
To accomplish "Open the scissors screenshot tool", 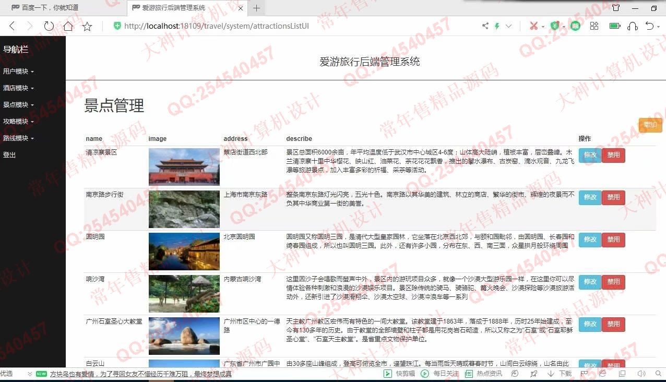I will click(533, 26).
